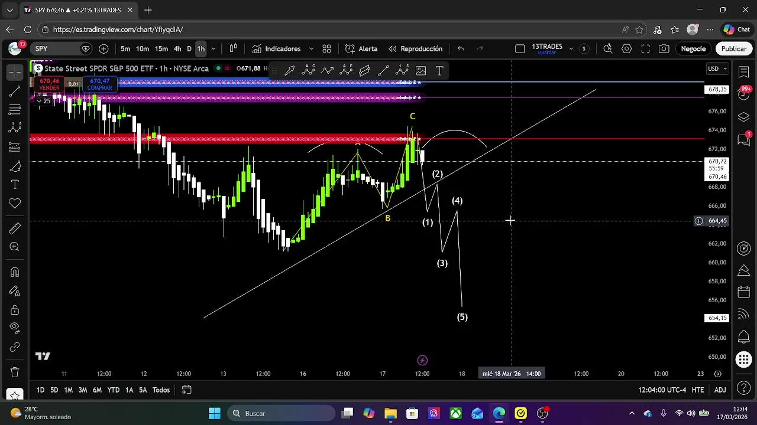Click the Alerta button
The width and height of the screenshot is (757, 425).
pyautogui.click(x=361, y=49)
